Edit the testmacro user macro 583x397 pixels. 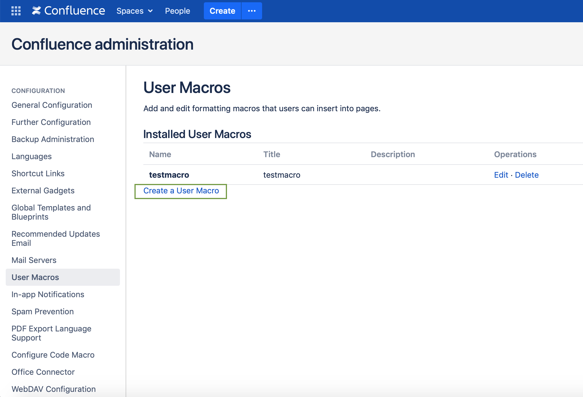(x=501, y=175)
